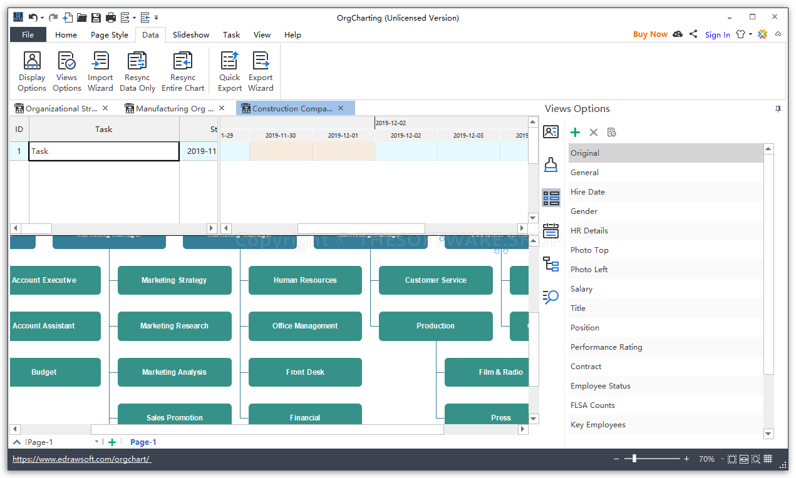Screen dimensions: 796x478
Task: Click the green plus to add a view
Action: pos(575,132)
